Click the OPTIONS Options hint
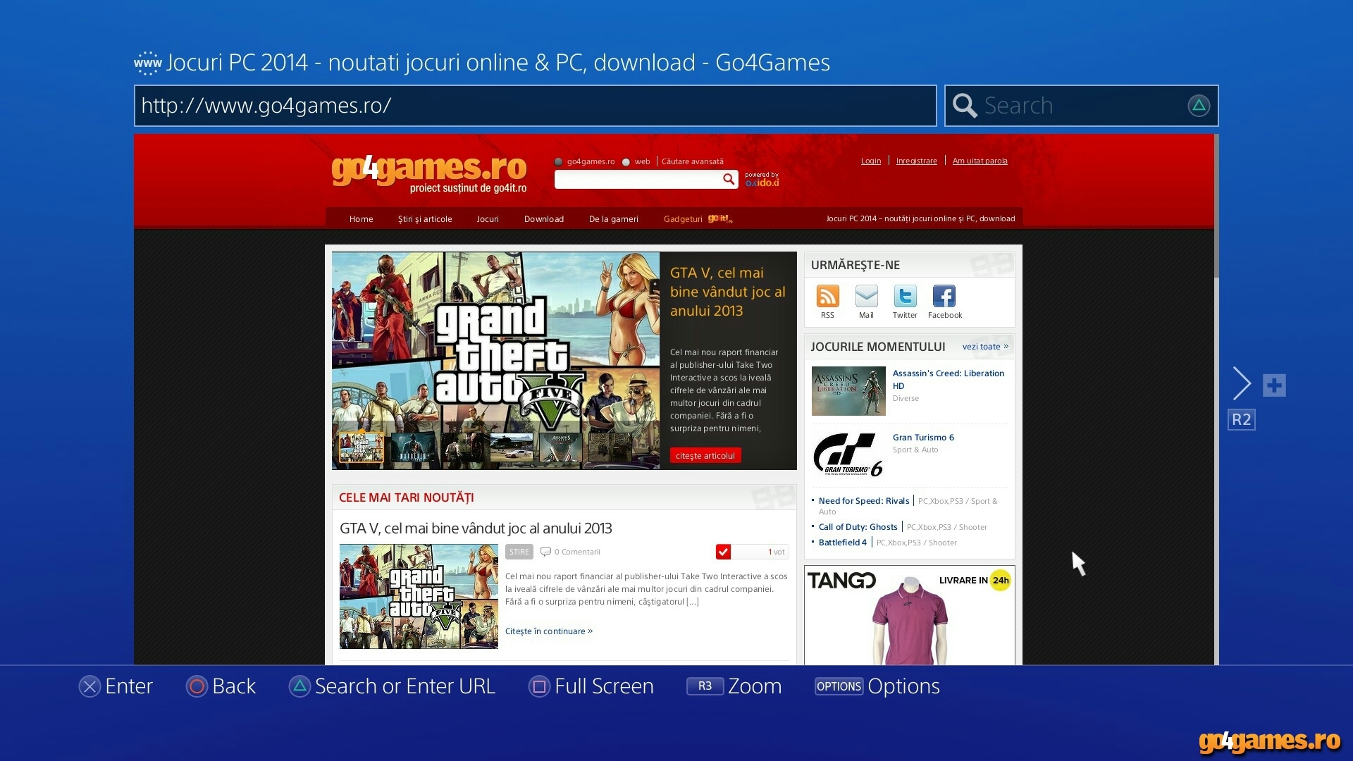 [877, 686]
